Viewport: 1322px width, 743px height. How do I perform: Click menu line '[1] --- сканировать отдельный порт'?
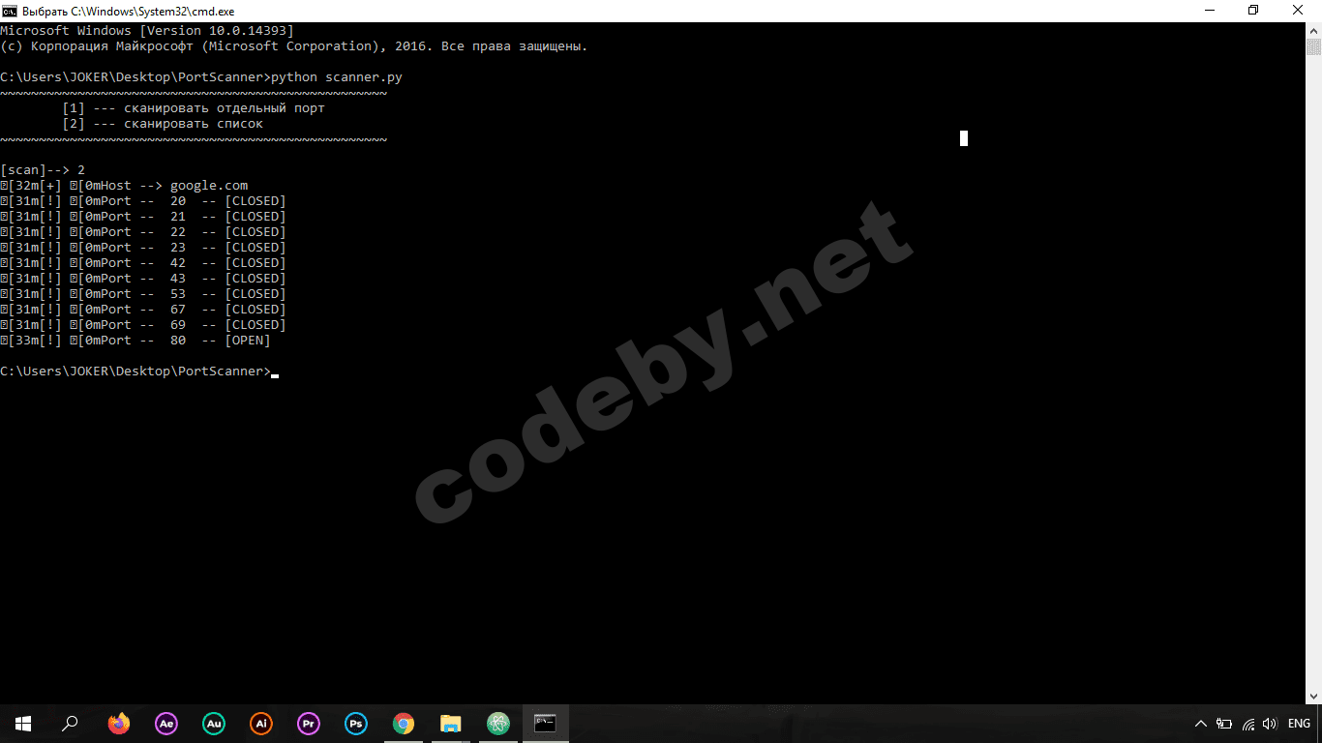point(194,108)
